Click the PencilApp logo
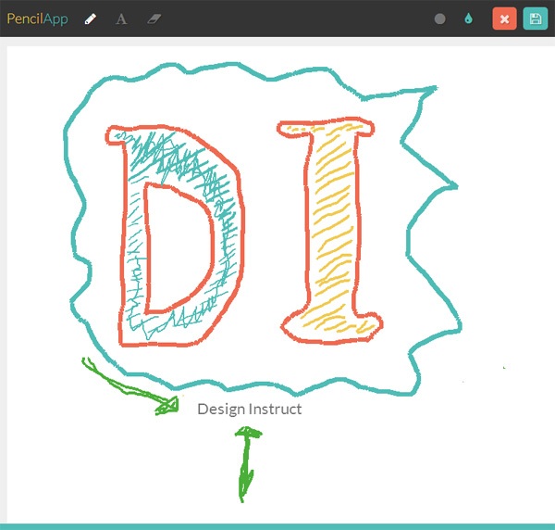This screenshot has height=530, width=555. coord(38,19)
